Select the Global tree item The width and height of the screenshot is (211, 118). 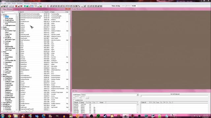click(x=7, y=88)
